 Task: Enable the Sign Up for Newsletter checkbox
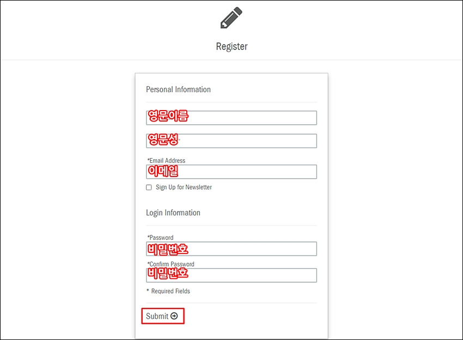point(149,187)
